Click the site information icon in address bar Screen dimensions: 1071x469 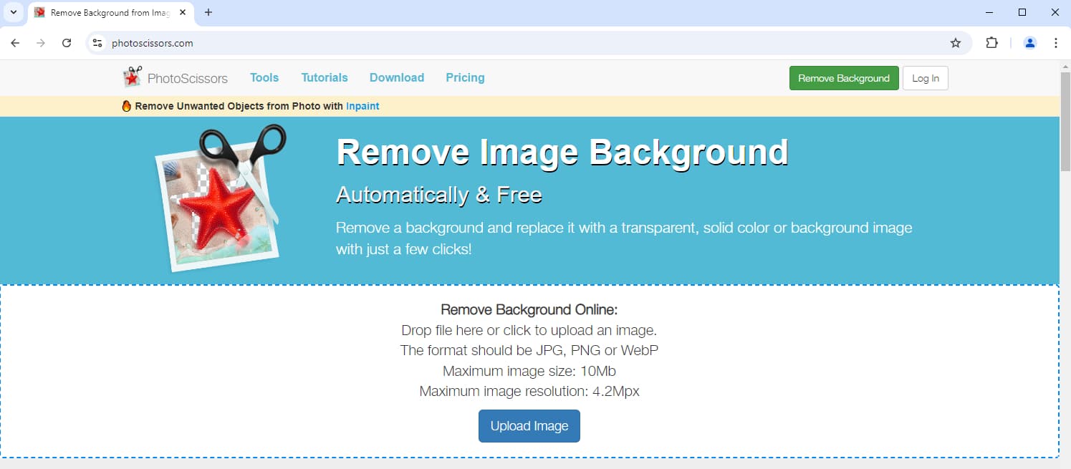[x=97, y=42]
